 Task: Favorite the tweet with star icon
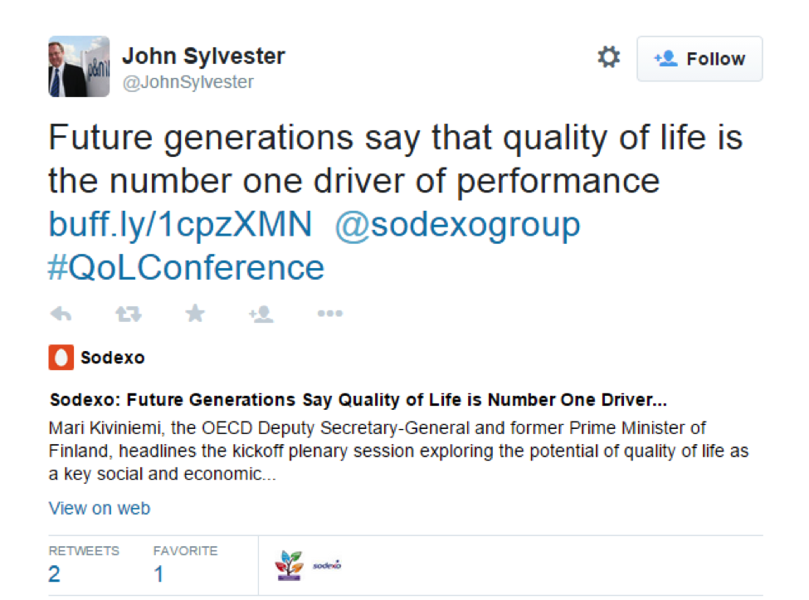195,313
